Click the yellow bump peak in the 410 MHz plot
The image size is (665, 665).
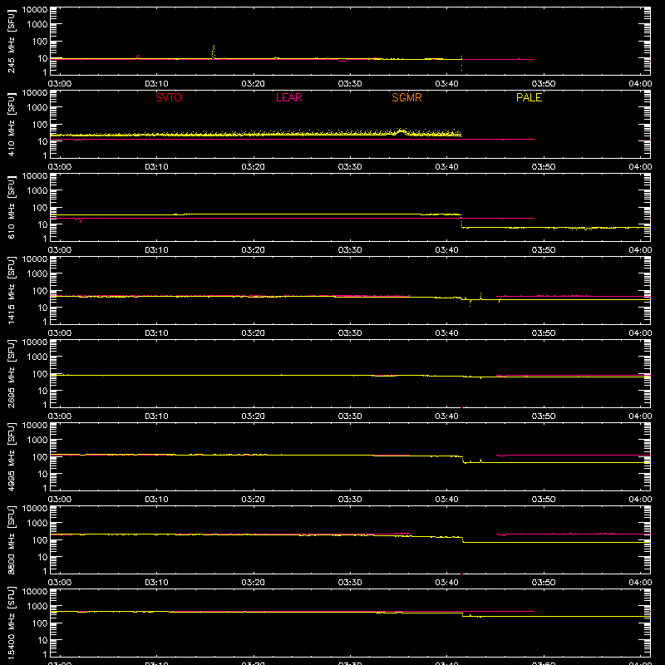click(x=401, y=131)
